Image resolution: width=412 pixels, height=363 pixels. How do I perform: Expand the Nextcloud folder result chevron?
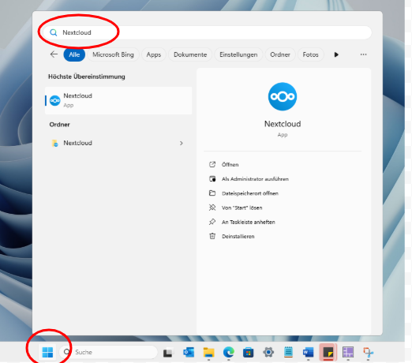[x=182, y=143]
